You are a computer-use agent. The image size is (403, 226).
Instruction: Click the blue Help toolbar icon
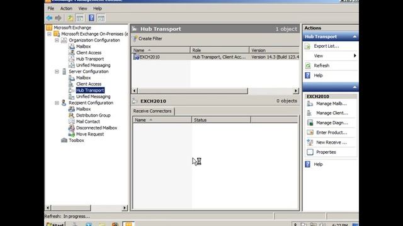[91, 18]
